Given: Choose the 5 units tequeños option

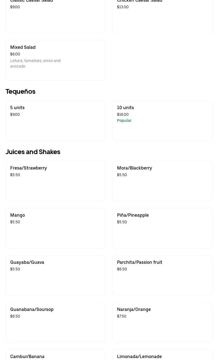Looking at the screenshot, I should click(x=56, y=120).
